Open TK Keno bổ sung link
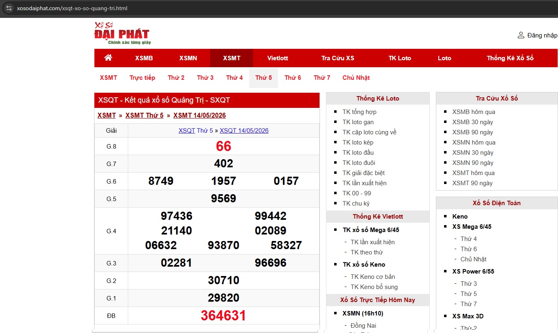This screenshot has height=333, width=558. (x=374, y=287)
